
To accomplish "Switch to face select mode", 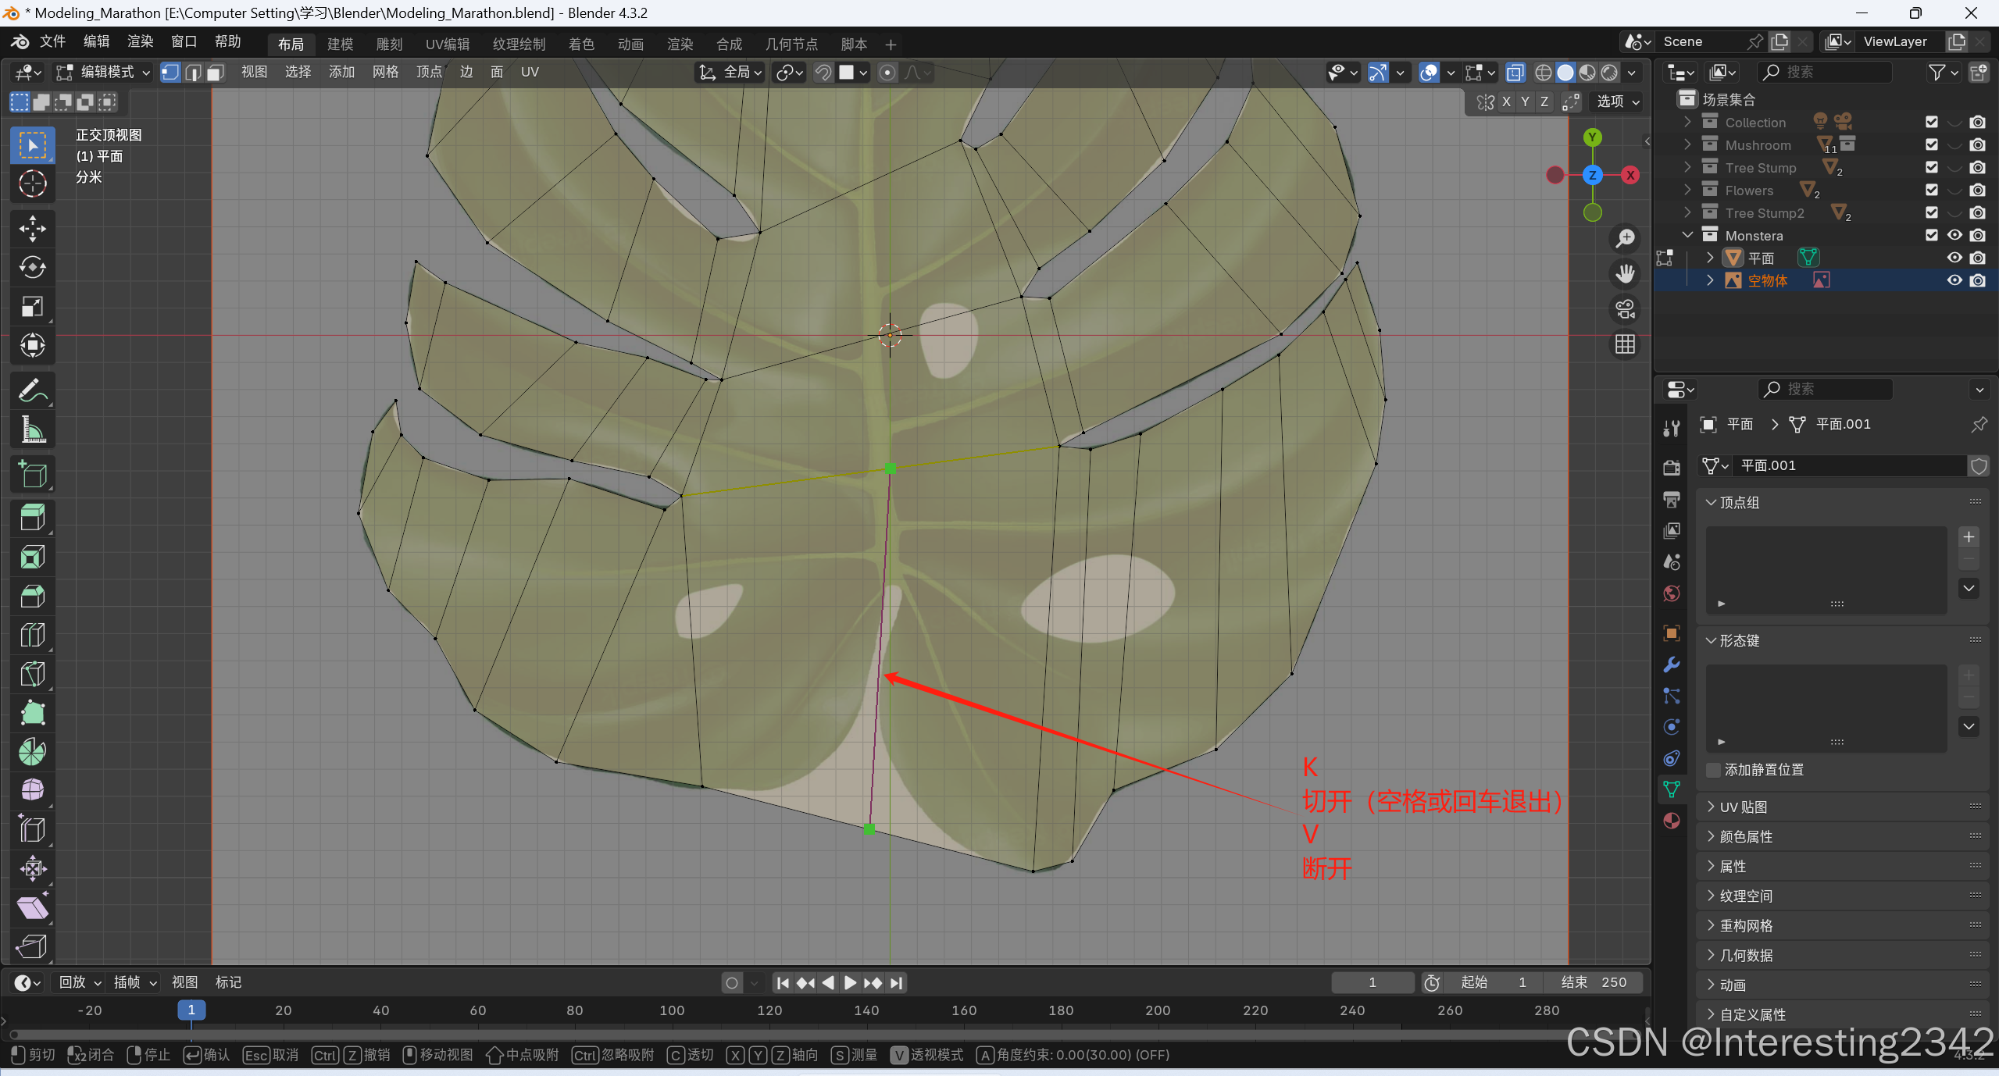I will pos(215,73).
